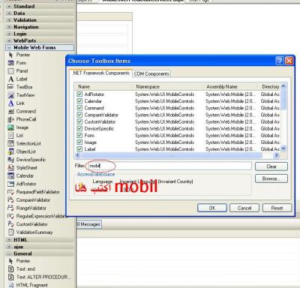Sort list by Assembly Name column header
This screenshot has height=288, width=300.
pyautogui.click(x=229, y=86)
